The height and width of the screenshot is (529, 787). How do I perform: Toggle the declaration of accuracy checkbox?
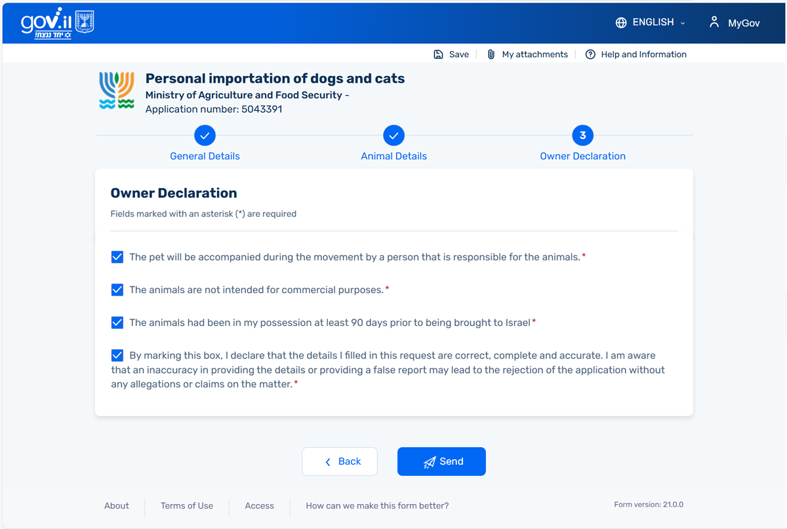pyautogui.click(x=117, y=355)
